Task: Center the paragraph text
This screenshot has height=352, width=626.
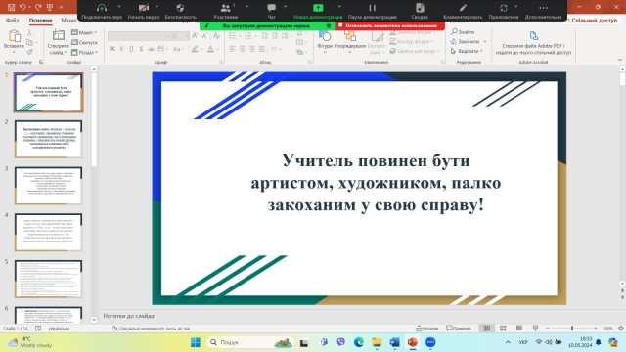Action: point(243,49)
